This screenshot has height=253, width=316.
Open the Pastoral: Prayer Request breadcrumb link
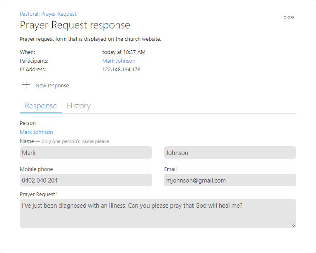click(48, 14)
